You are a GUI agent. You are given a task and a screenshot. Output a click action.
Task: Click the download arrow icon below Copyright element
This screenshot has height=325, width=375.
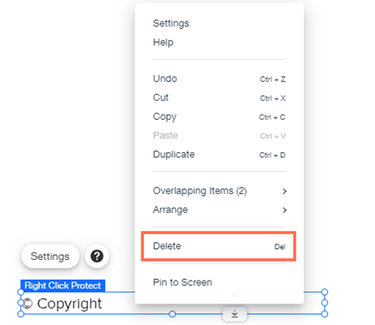pyautogui.click(x=235, y=314)
